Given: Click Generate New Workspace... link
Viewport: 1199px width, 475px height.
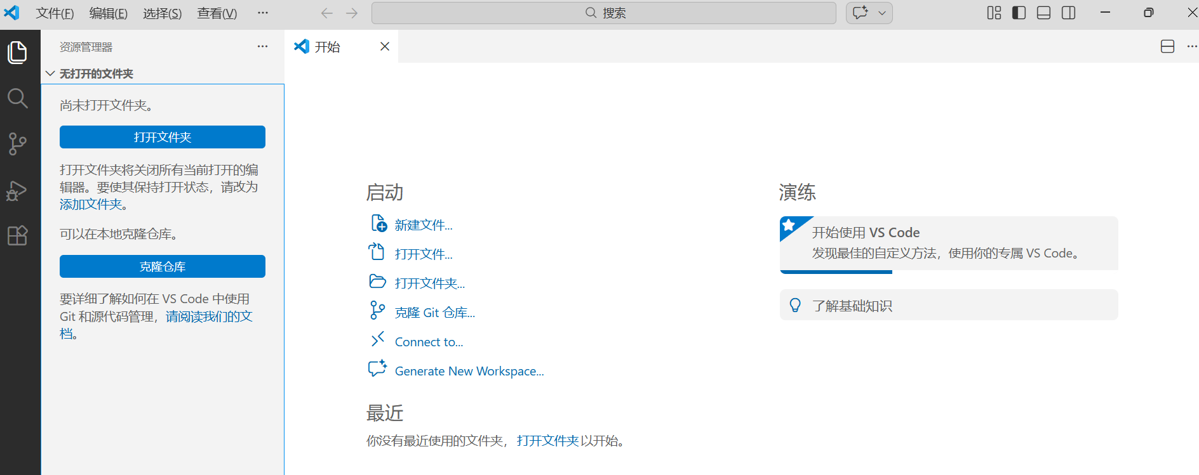Looking at the screenshot, I should 469,371.
